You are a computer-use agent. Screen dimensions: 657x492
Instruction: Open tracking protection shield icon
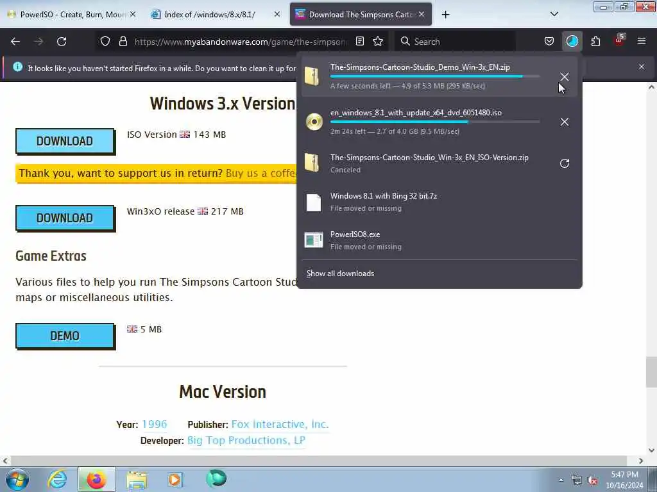tap(105, 42)
